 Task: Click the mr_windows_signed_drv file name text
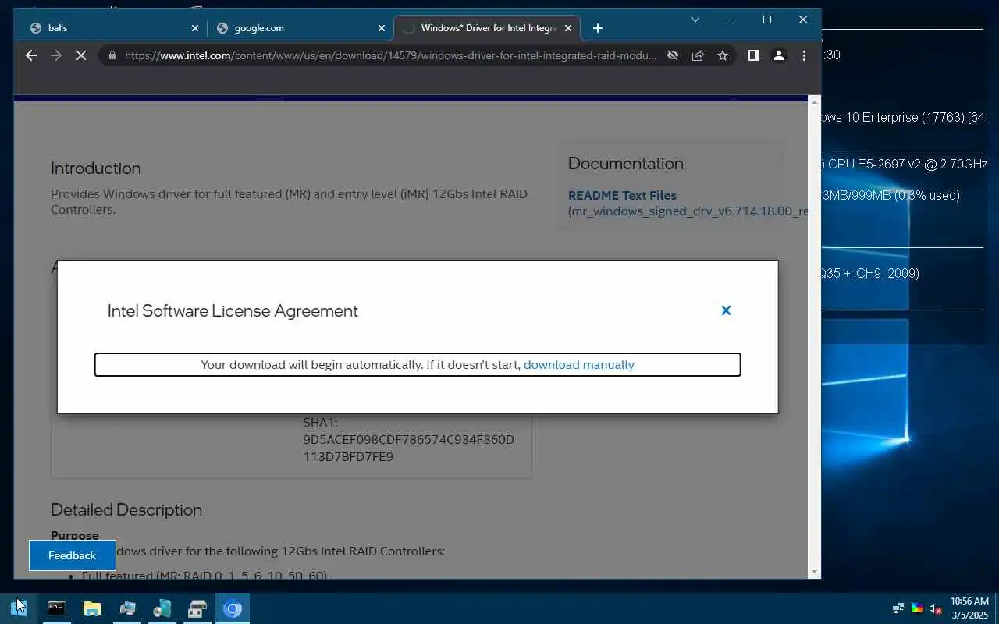(688, 211)
